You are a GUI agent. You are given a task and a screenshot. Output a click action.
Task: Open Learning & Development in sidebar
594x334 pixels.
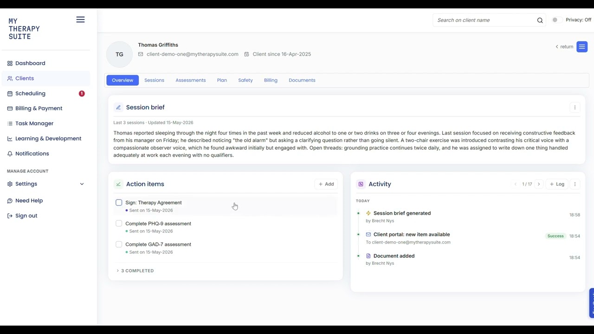(x=48, y=139)
